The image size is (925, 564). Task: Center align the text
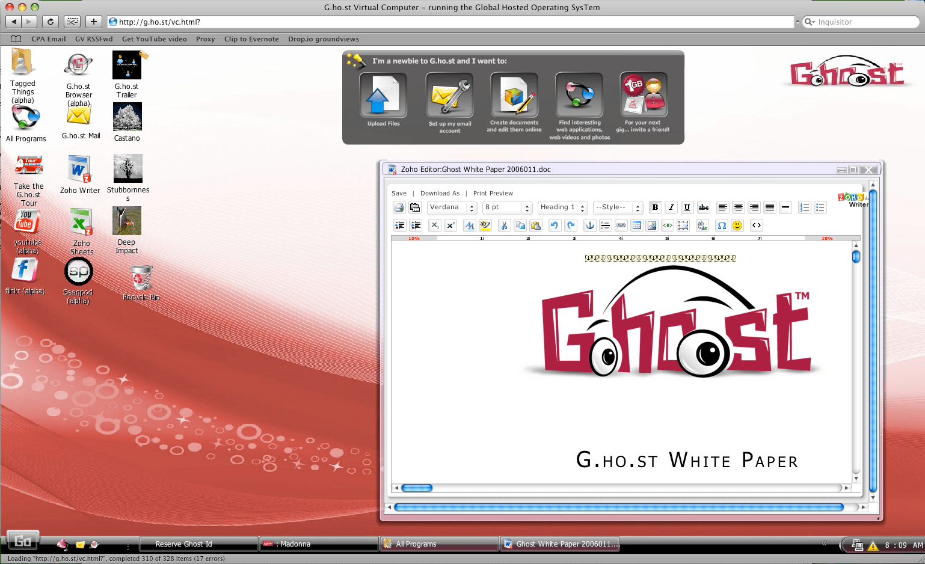click(738, 207)
